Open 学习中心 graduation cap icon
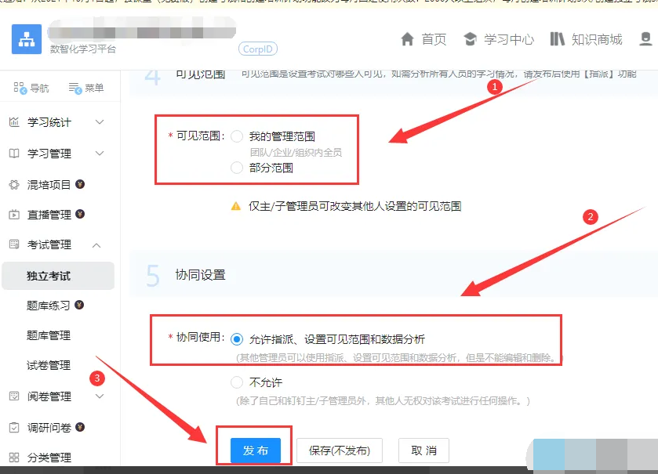The height and width of the screenshot is (474, 658). [x=470, y=39]
